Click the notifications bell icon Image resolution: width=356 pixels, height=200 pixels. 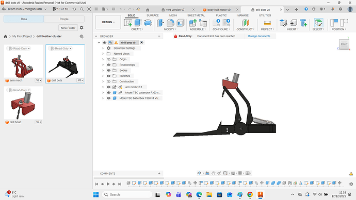(x=333, y=9)
